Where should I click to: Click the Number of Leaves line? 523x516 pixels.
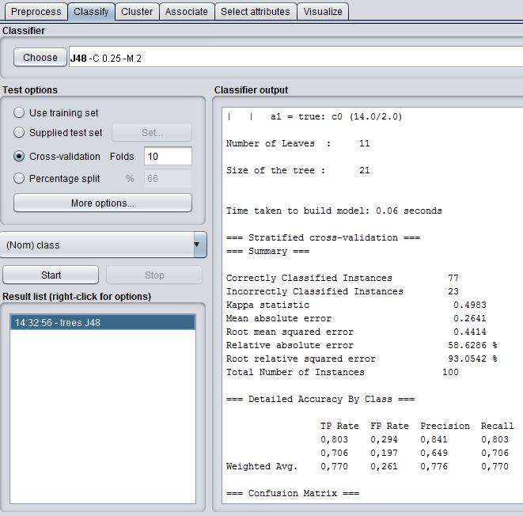(298, 143)
